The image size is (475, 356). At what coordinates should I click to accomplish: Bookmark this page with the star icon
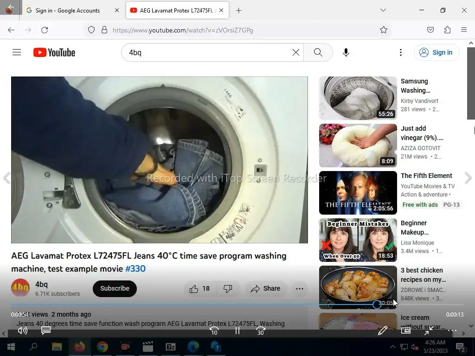coord(384,30)
